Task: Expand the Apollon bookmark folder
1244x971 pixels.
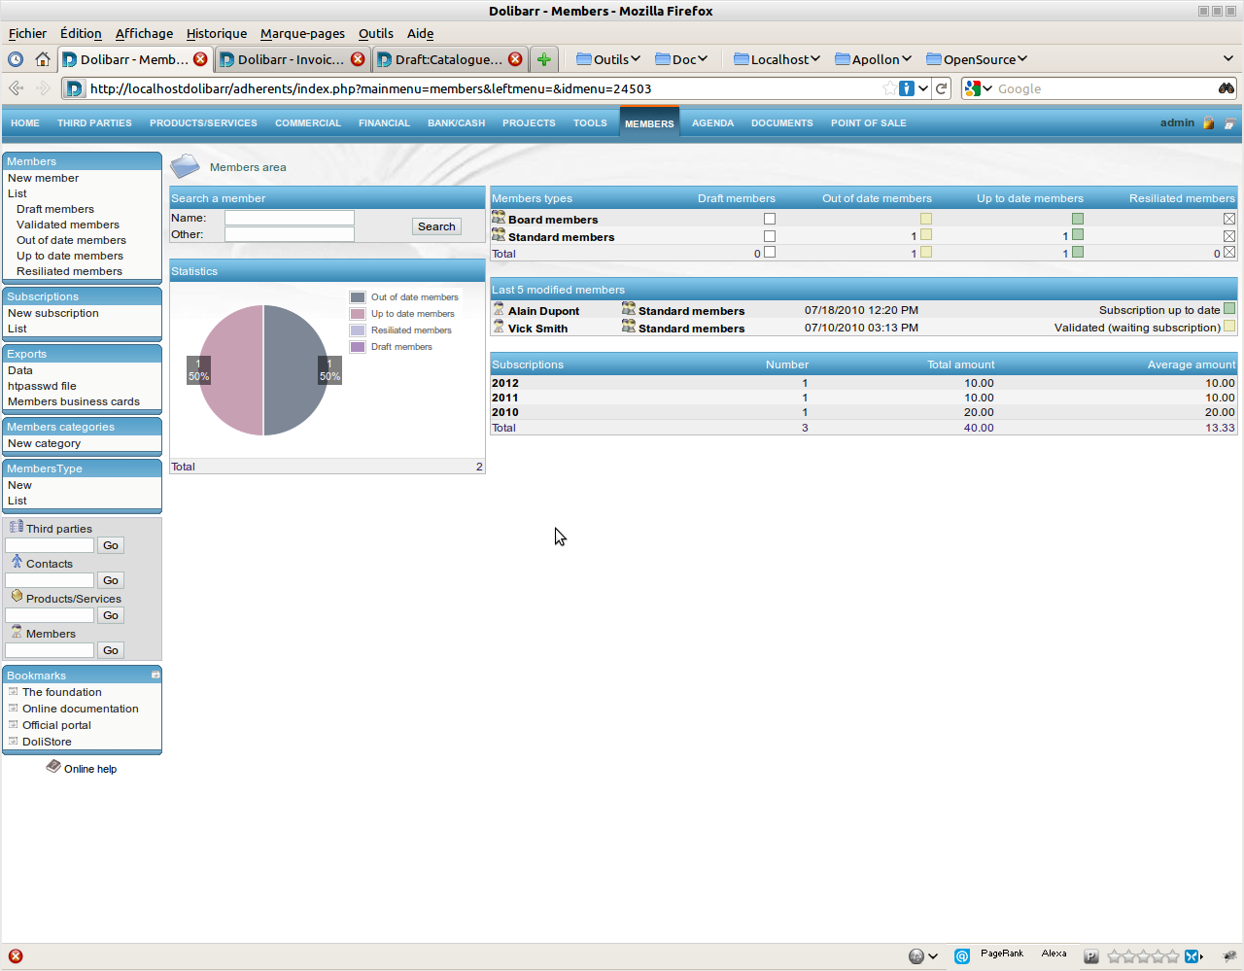Action: [x=874, y=59]
